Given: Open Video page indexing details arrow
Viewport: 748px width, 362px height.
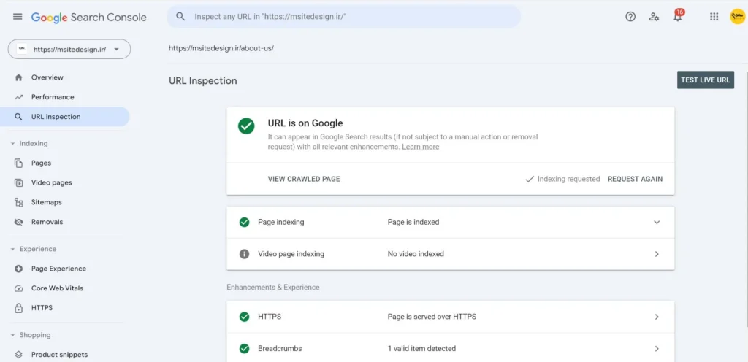Looking at the screenshot, I should [x=657, y=254].
